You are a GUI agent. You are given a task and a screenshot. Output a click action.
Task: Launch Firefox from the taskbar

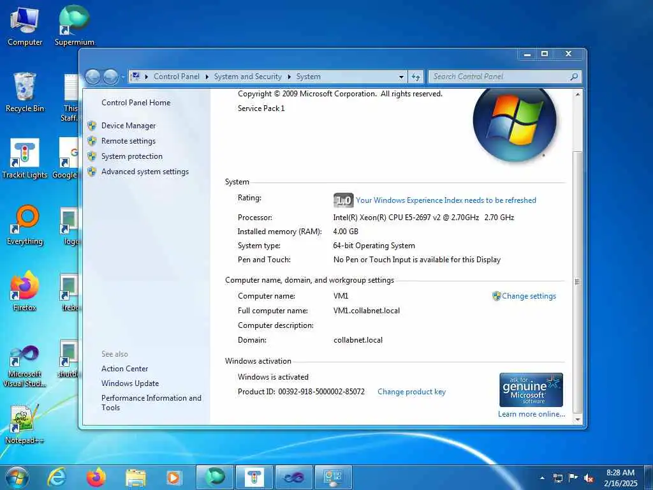[x=96, y=477]
